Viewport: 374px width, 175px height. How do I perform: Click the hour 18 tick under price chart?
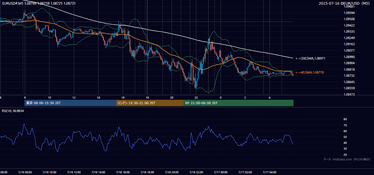pyautogui.click(x=147, y=97)
